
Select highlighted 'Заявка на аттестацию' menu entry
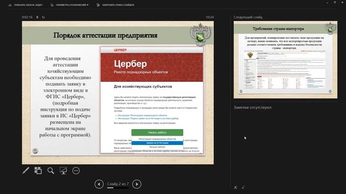157,143
